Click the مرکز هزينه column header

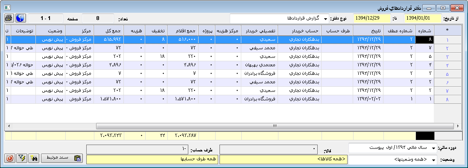point(228,31)
